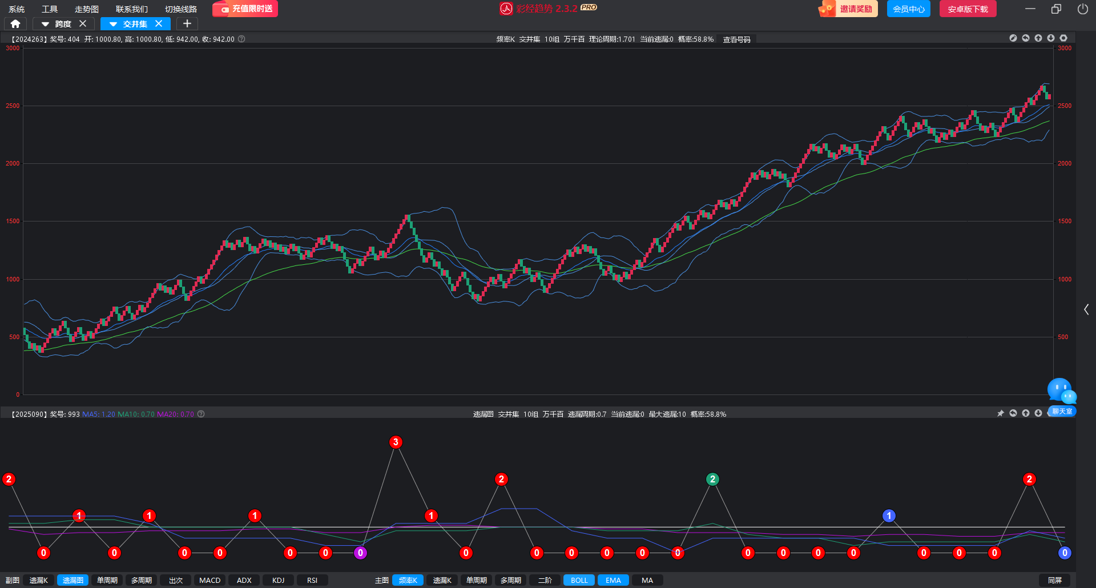Image resolution: width=1096 pixels, height=588 pixels.
Task: Open the 工具 menu
Action: (50, 9)
